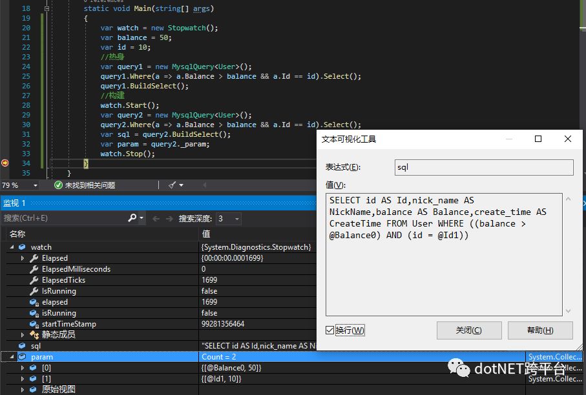The image size is (586, 395).
Task: Click the {[@Id1, 10]} value cell
Action: pyautogui.click(x=221, y=379)
